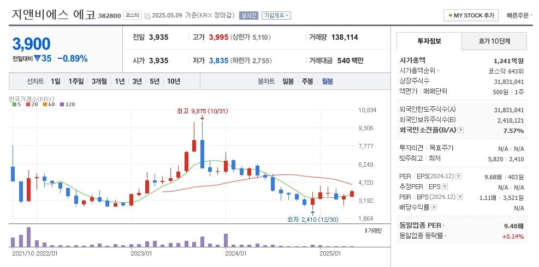The height and width of the screenshot is (267, 539).
Task: Select the 월봉 candle chart
Action: [327, 82]
